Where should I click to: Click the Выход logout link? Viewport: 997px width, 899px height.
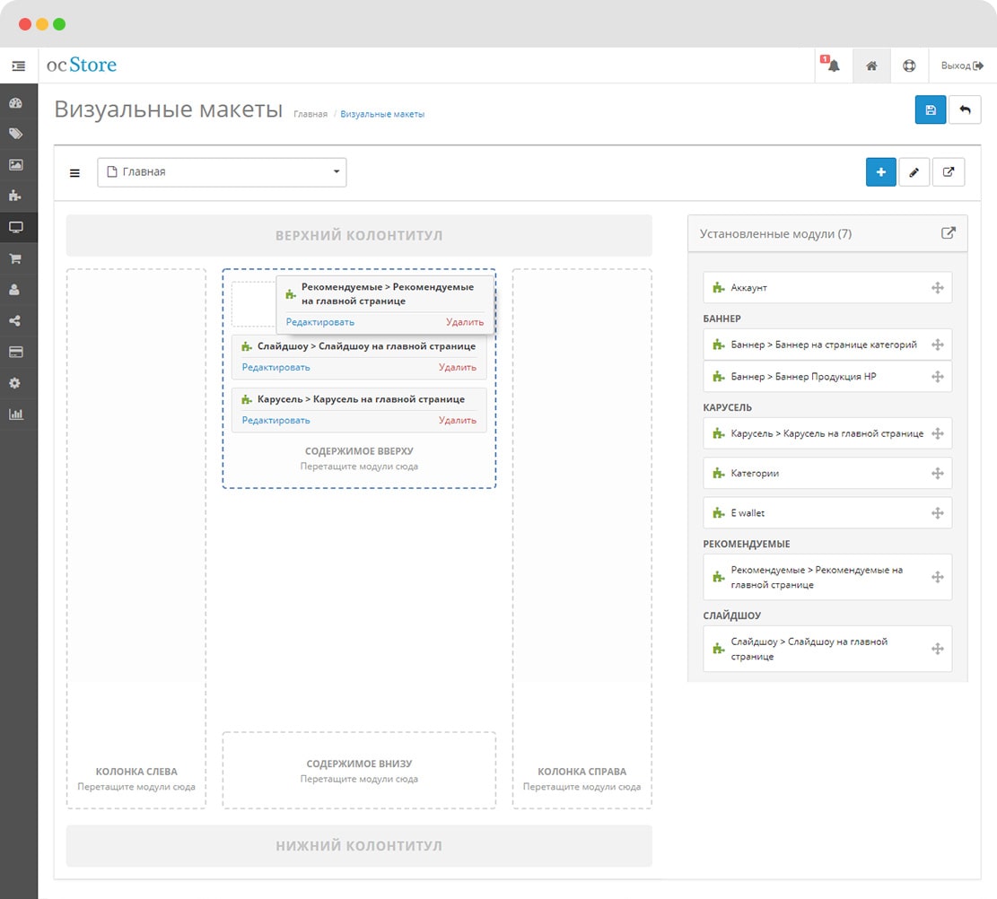[x=962, y=65]
